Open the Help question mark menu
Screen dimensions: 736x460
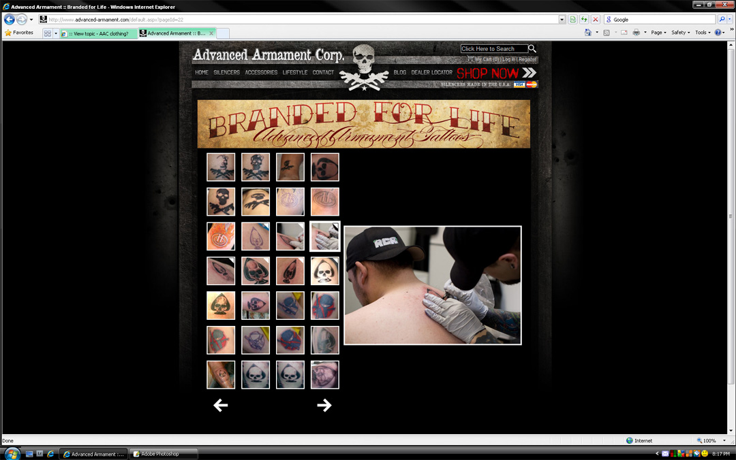click(x=720, y=33)
